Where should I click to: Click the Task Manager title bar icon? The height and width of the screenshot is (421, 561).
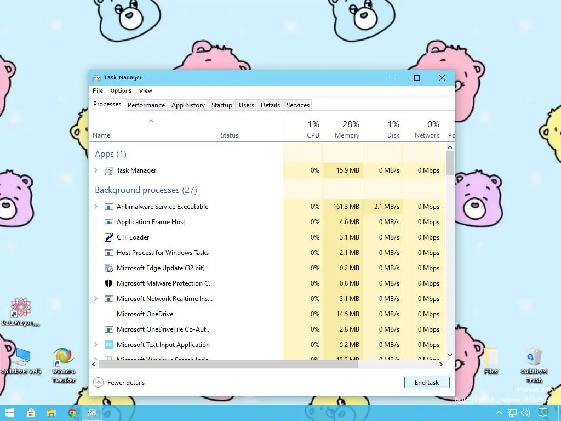(96, 78)
